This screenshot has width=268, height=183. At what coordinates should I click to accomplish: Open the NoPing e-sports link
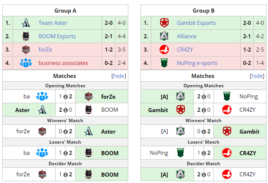point(197,63)
